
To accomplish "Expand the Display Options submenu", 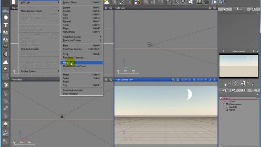I will [x=39, y=71].
